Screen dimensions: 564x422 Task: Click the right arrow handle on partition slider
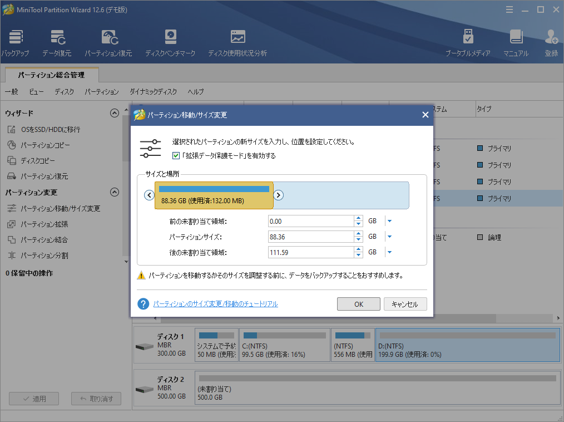click(279, 195)
